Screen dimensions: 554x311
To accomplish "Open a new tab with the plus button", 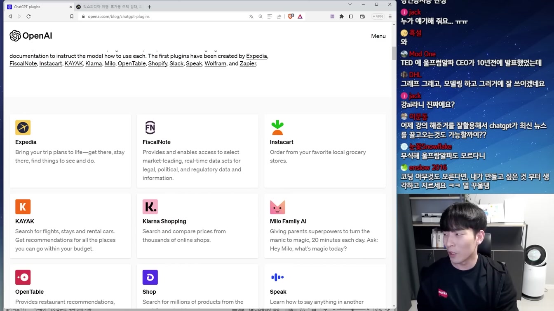I will (149, 7).
